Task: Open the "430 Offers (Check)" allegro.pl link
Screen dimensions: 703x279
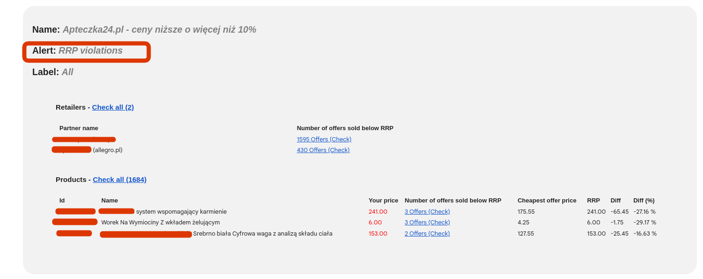Action: pos(323,150)
